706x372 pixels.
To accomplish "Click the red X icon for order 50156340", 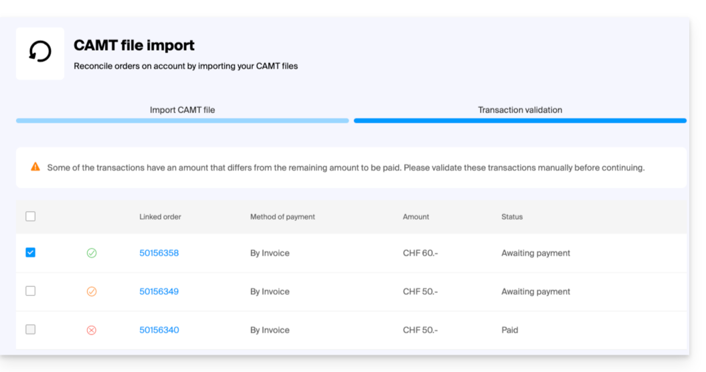I will pyautogui.click(x=92, y=330).
